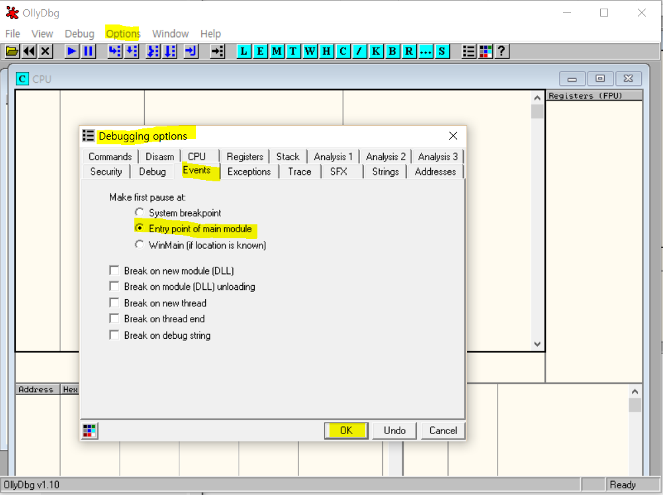Open Threads window with T button

293,52
